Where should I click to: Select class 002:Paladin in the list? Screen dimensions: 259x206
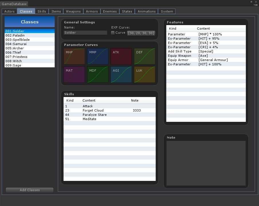point(29,35)
